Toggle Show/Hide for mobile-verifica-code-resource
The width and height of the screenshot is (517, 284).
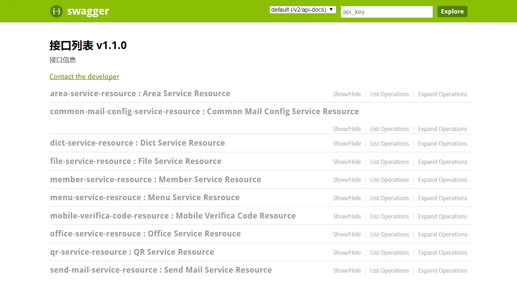[x=347, y=216]
